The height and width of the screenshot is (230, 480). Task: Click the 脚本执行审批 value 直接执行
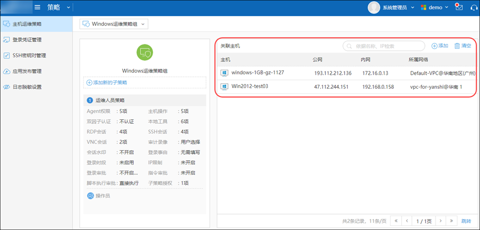coord(129,183)
